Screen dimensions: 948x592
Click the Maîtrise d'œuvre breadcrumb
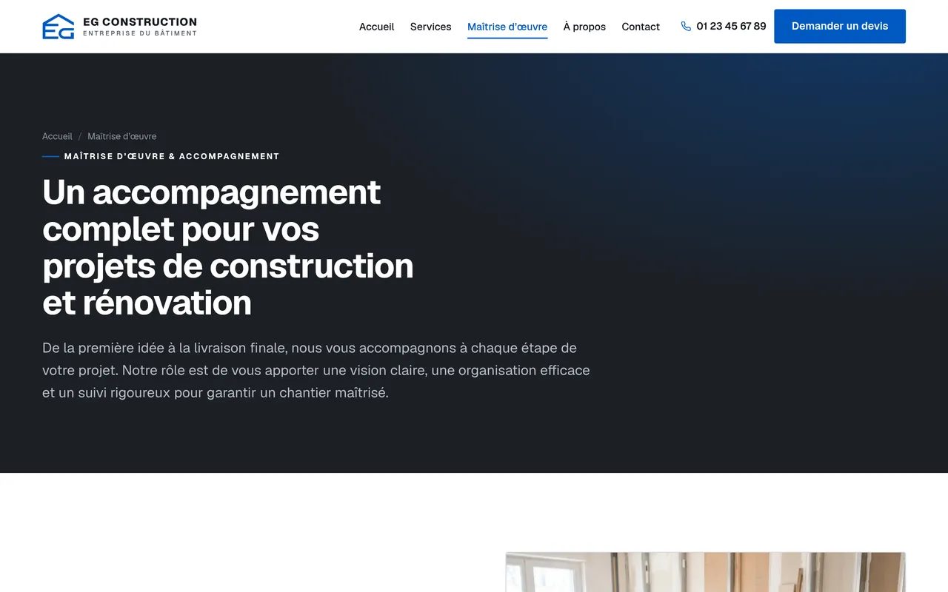[122, 136]
